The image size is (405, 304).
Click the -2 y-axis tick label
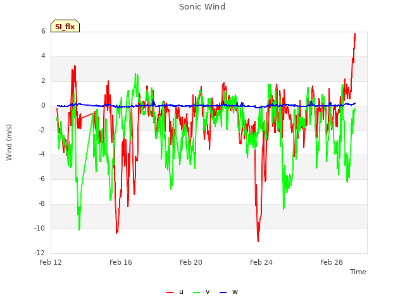tap(42, 130)
